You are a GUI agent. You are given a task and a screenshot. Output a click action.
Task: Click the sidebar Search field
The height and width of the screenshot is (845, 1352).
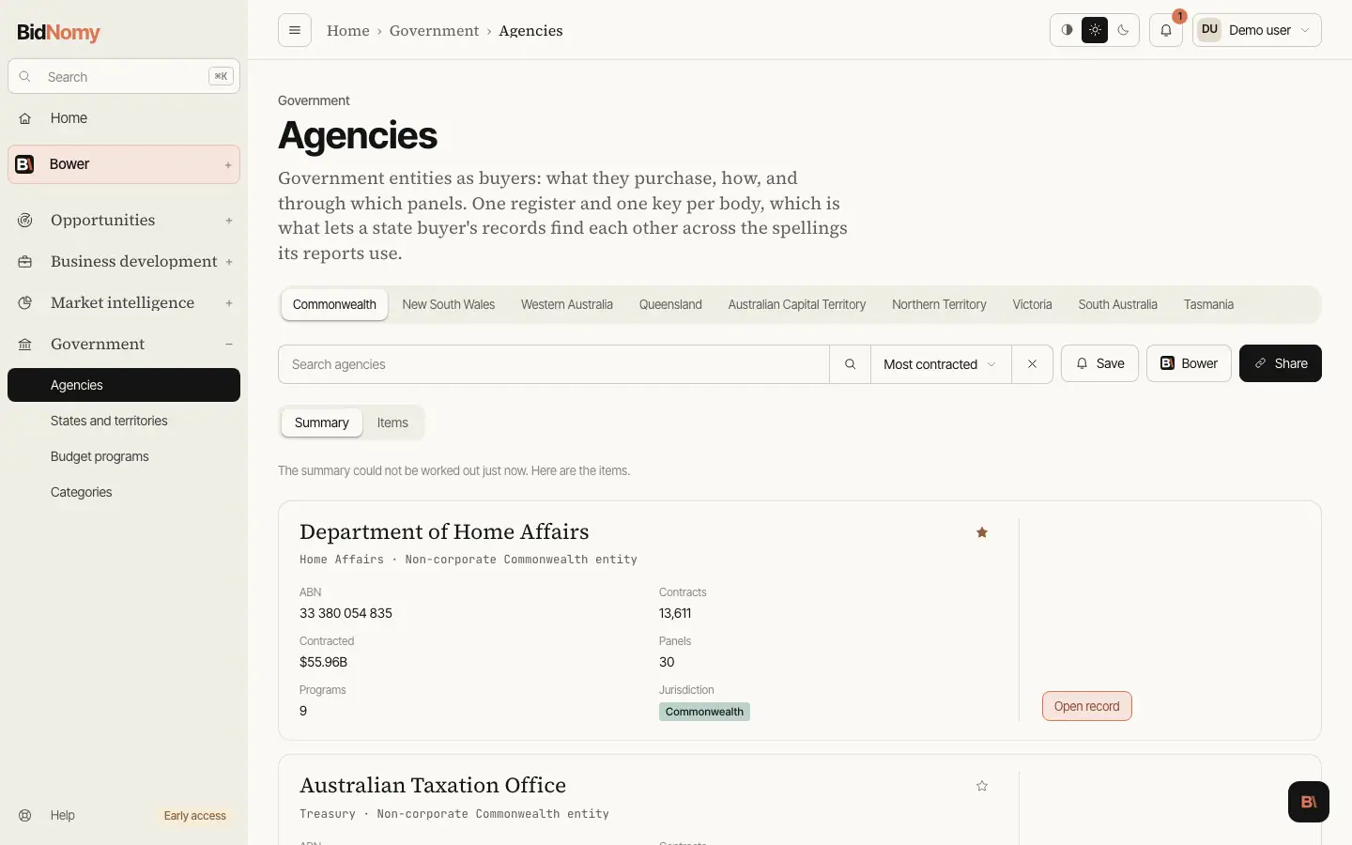124,77
